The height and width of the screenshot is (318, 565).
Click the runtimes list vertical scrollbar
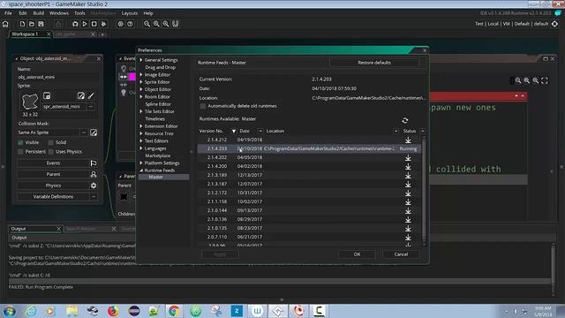pos(424,191)
